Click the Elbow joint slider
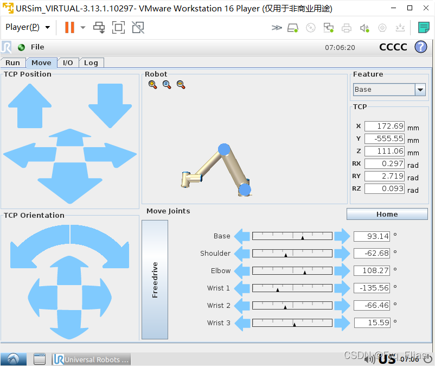The width and height of the screenshot is (435, 366). coord(292,271)
